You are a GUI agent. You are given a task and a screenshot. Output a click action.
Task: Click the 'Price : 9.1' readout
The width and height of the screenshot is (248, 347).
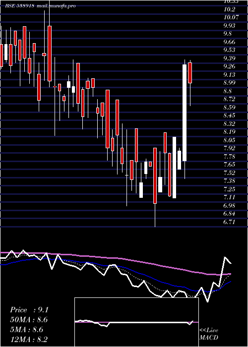tap(29, 310)
